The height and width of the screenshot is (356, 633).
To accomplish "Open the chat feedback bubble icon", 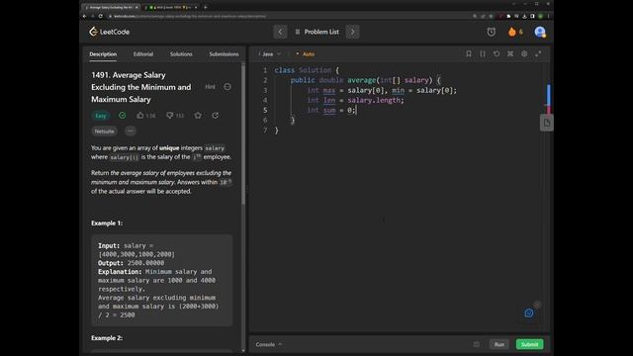I will (x=529, y=312).
